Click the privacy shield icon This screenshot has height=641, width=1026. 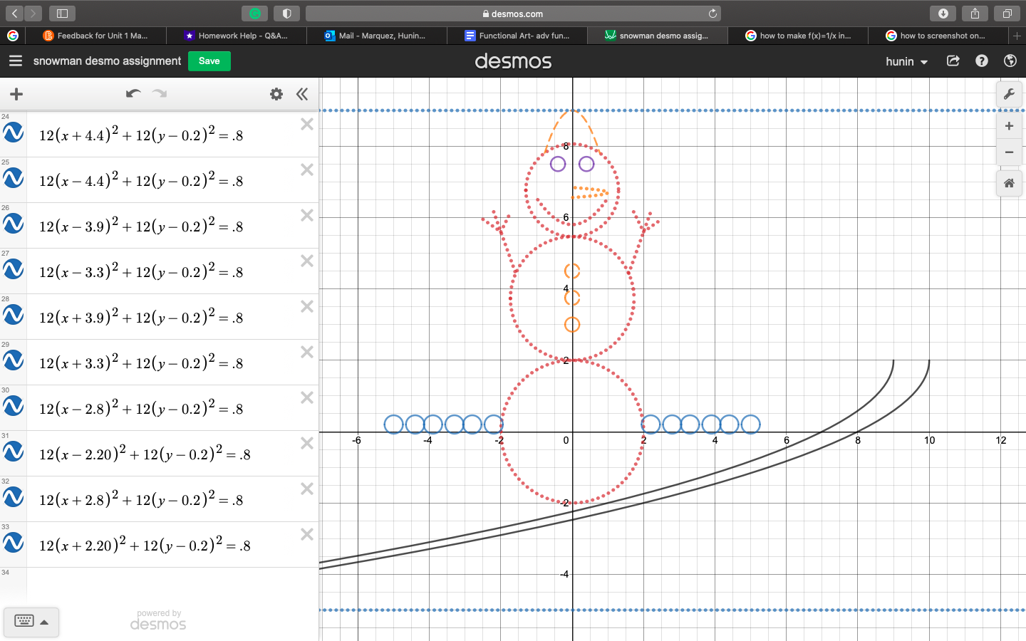tap(286, 14)
